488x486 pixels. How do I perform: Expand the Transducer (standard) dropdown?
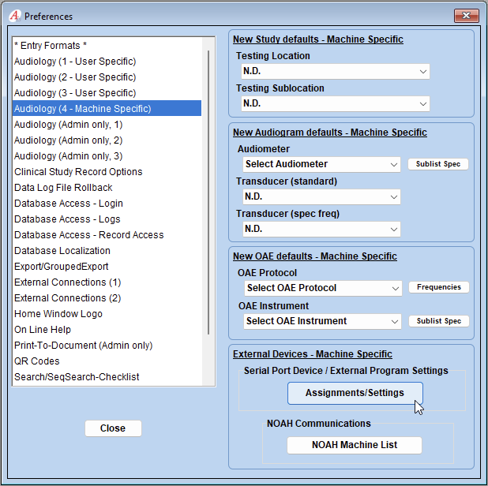point(321,196)
